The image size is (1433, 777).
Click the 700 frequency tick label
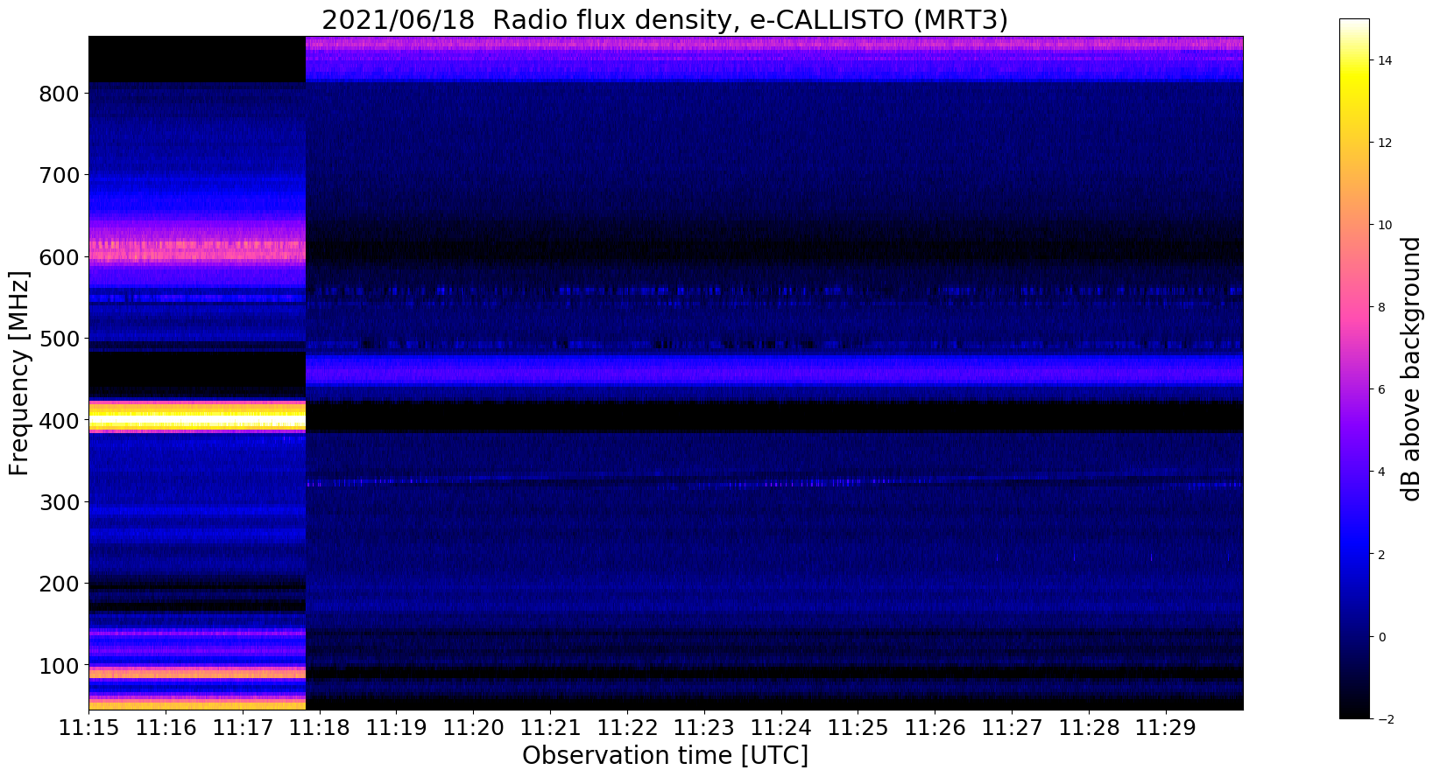pyautogui.click(x=60, y=175)
